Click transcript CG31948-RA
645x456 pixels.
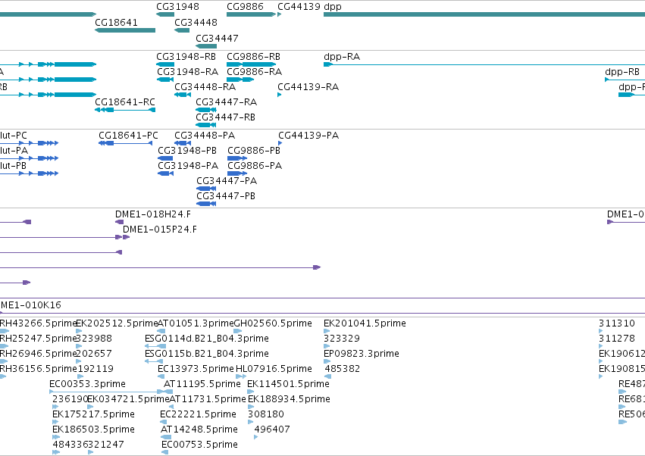pos(187,72)
